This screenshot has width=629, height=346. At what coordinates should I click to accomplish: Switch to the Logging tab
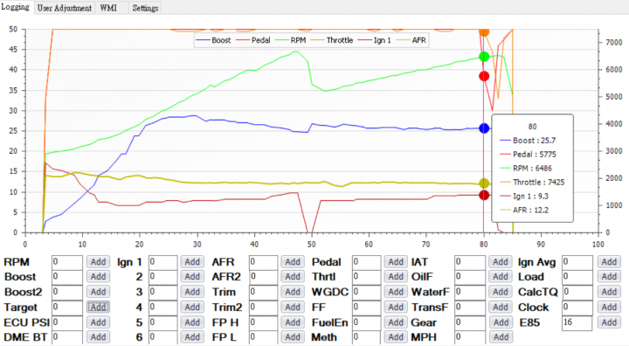click(x=15, y=7)
